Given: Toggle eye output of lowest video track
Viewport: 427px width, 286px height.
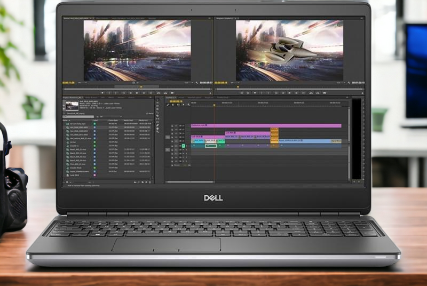Looking at the screenshot, I should click(183, 141).
